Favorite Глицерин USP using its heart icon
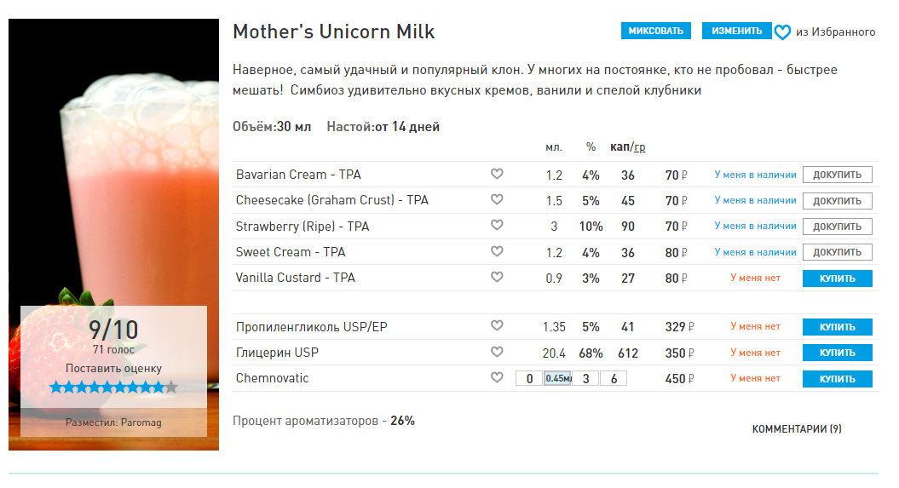899x488 pixels. [497, 352]
